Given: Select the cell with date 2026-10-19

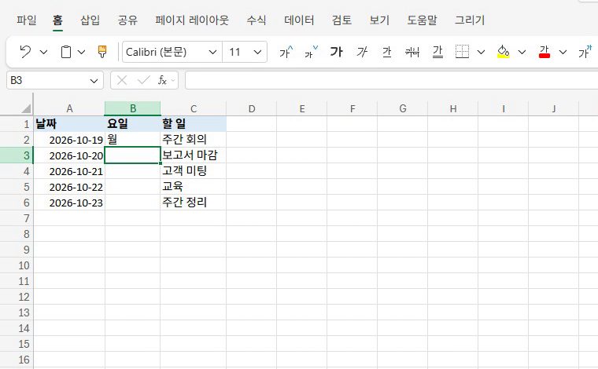Looking at the screenshot, I should tap(69, 140).
